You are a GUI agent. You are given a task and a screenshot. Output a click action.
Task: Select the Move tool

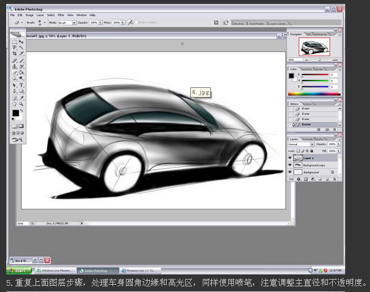click(x=21, y=42)
